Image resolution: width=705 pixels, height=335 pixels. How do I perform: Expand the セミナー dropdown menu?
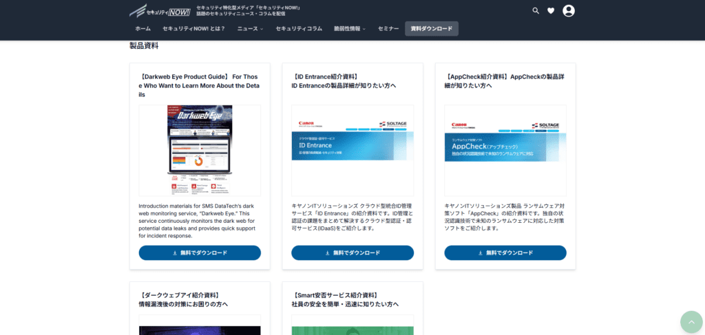pyautogui.click(x=391, y=29)
